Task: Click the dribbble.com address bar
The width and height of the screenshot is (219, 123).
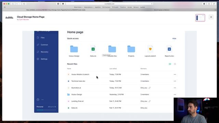Action: click(x=109, y=4)
